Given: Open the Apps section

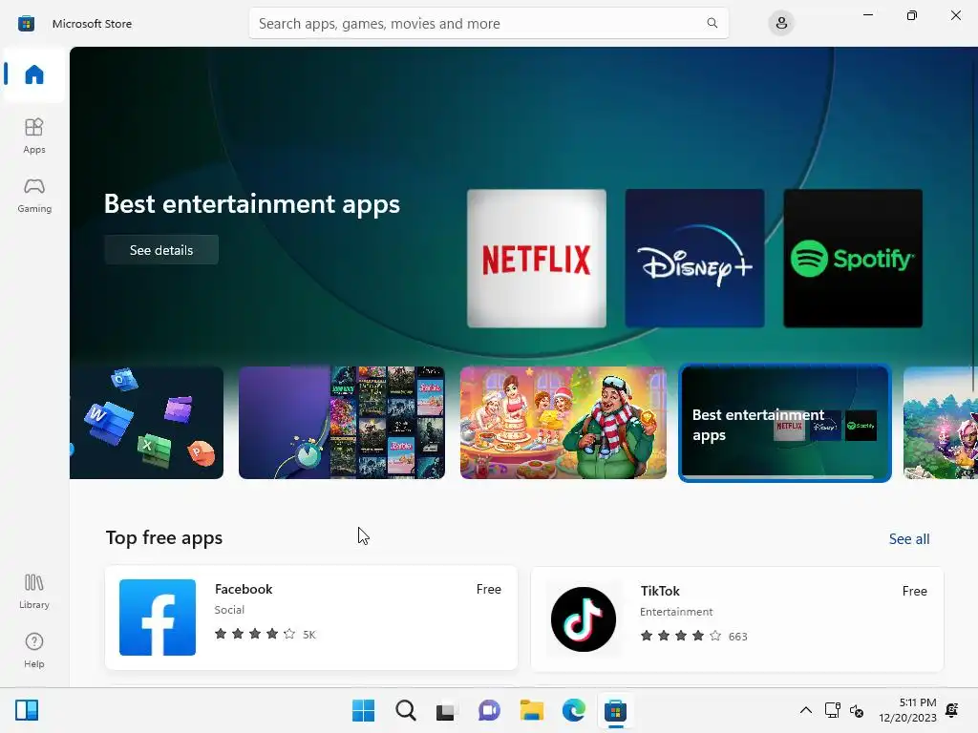Looking at the screenshot, I should pyautogui.click(x=34, y=136).
